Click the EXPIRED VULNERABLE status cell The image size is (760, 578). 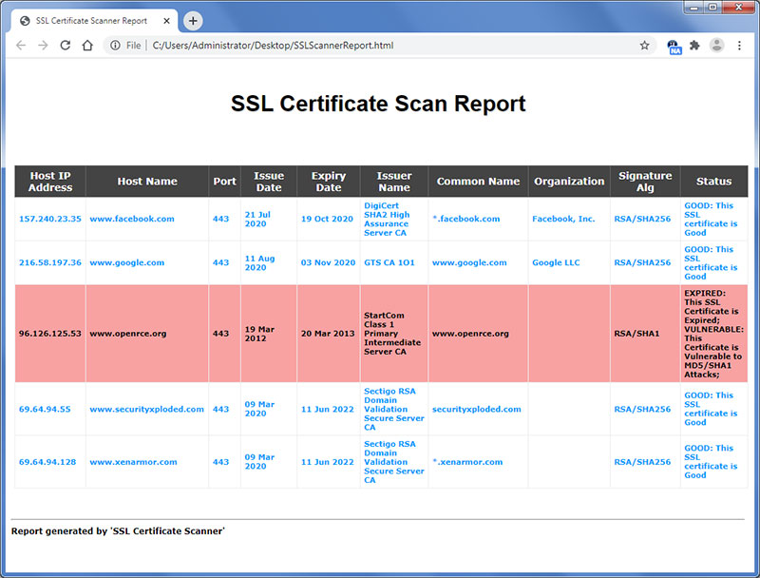pos(714,334)
